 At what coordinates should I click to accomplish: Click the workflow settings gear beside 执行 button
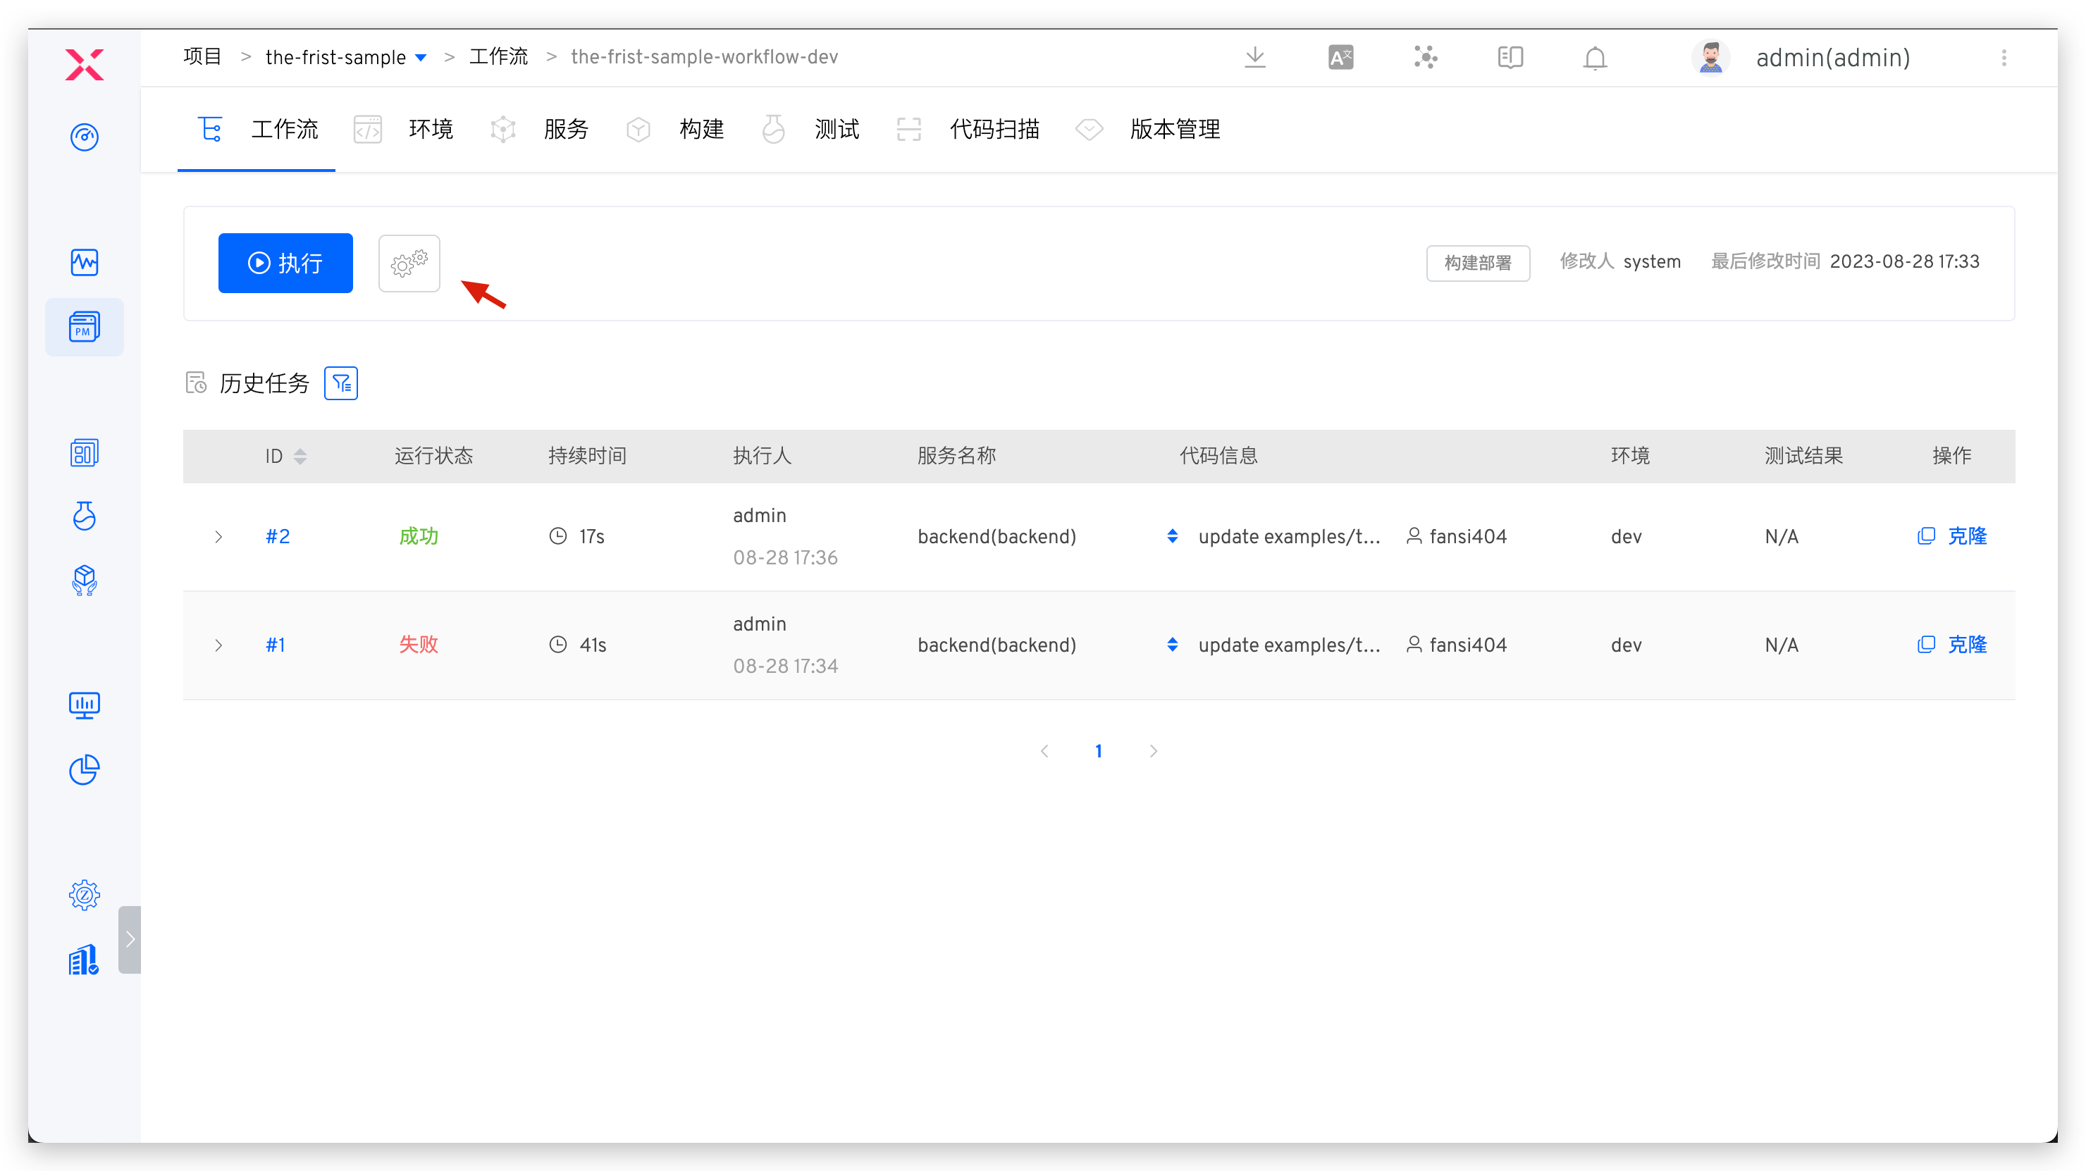[x=409, y=262]
